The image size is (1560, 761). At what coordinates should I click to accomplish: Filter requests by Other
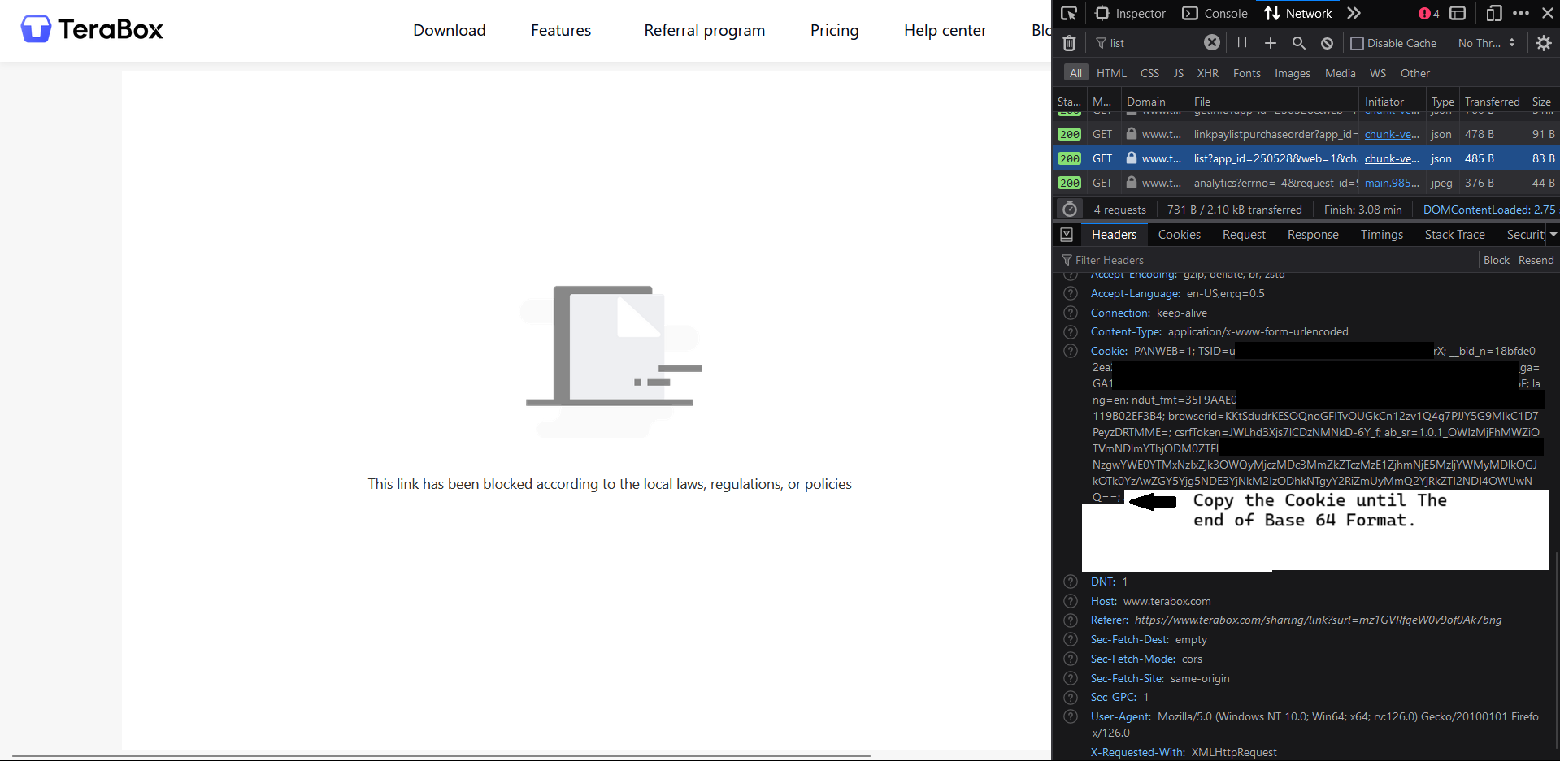pyautogui.click(x=1414, y=73)
